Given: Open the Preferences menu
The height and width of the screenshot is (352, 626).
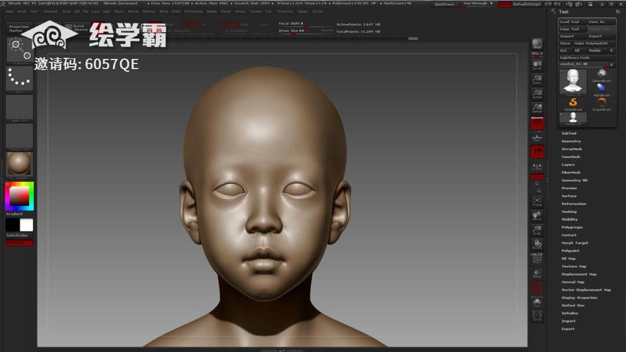Looking at the screenshot, I should (193, 11).
